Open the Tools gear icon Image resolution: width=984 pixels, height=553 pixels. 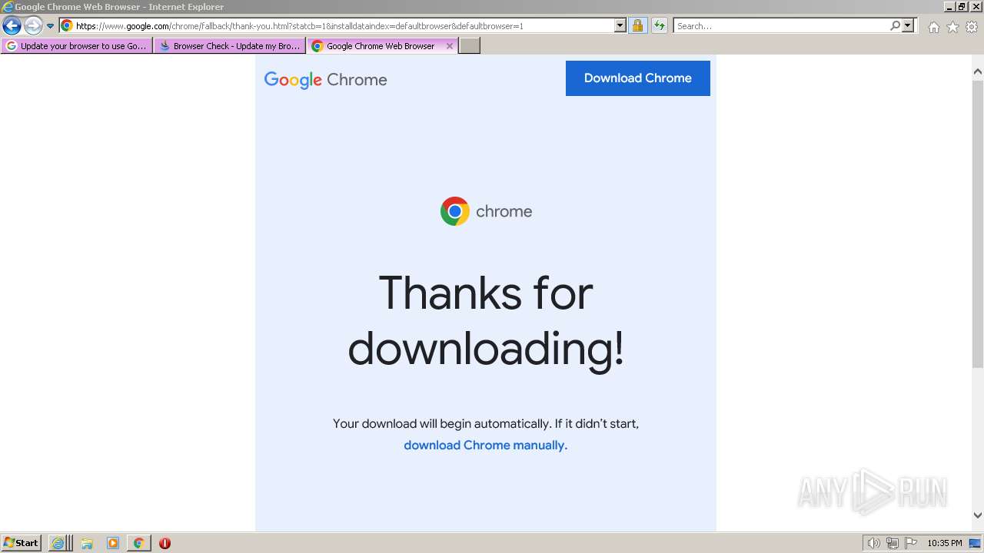[972, 27]
